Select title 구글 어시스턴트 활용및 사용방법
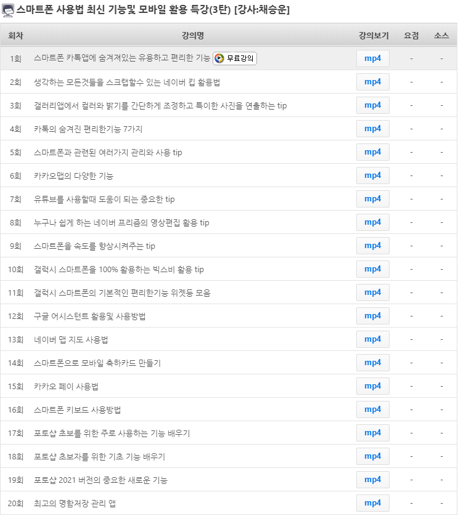The image size is (458, 516). coord(89,316)
